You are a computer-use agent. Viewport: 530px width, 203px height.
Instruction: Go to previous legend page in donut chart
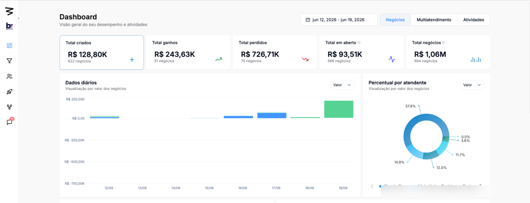click(x=372, y=186)
